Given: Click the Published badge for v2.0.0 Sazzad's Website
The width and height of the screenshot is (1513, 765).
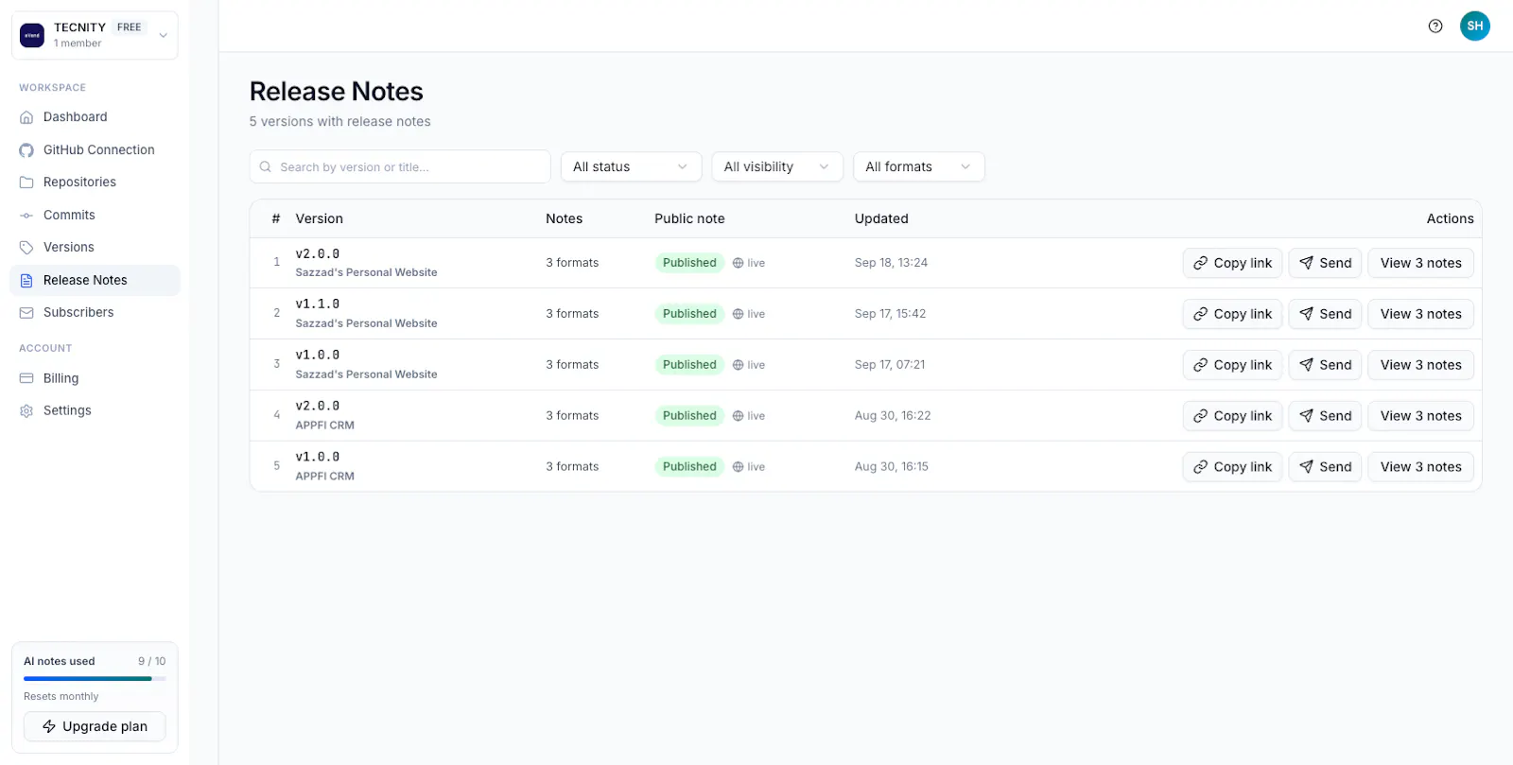Looking at the screenshot, I should click(x=689, y=263).
